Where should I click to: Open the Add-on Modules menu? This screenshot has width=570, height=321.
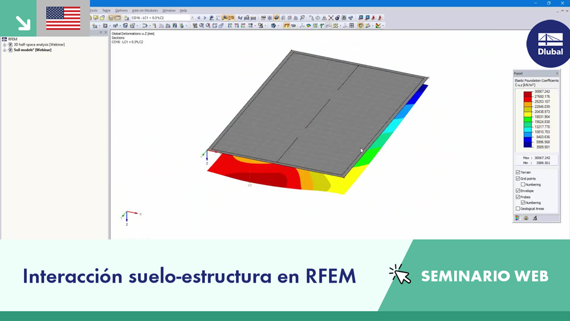tap(145, 11)
